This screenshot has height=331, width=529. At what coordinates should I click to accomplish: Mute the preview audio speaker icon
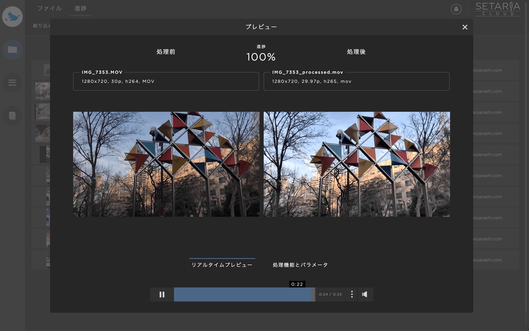[x=365, y=294]
